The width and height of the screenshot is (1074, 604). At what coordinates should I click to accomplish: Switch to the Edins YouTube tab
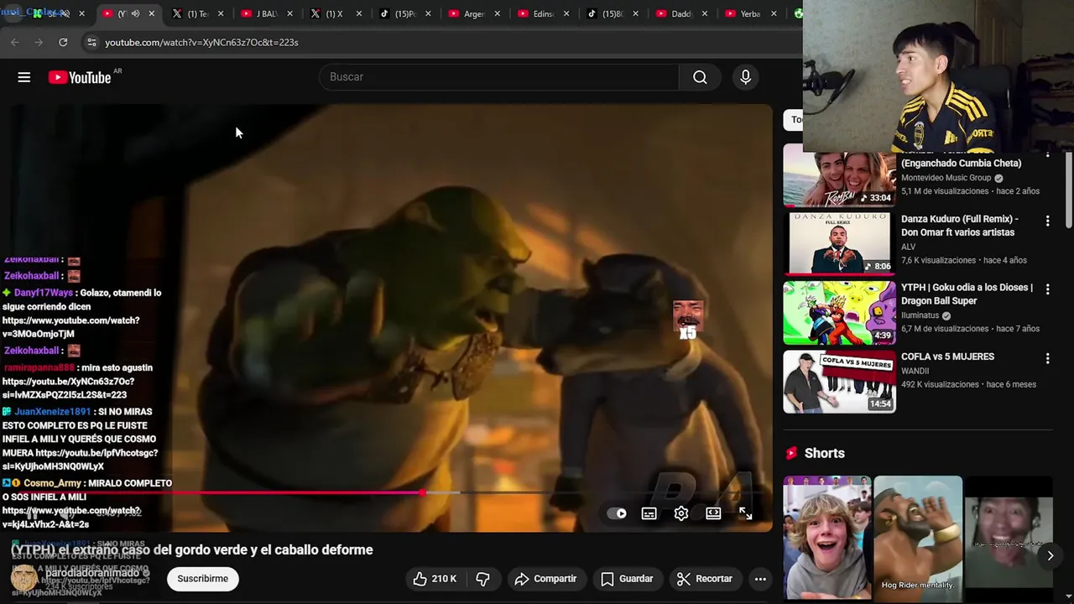pos(544,13)
